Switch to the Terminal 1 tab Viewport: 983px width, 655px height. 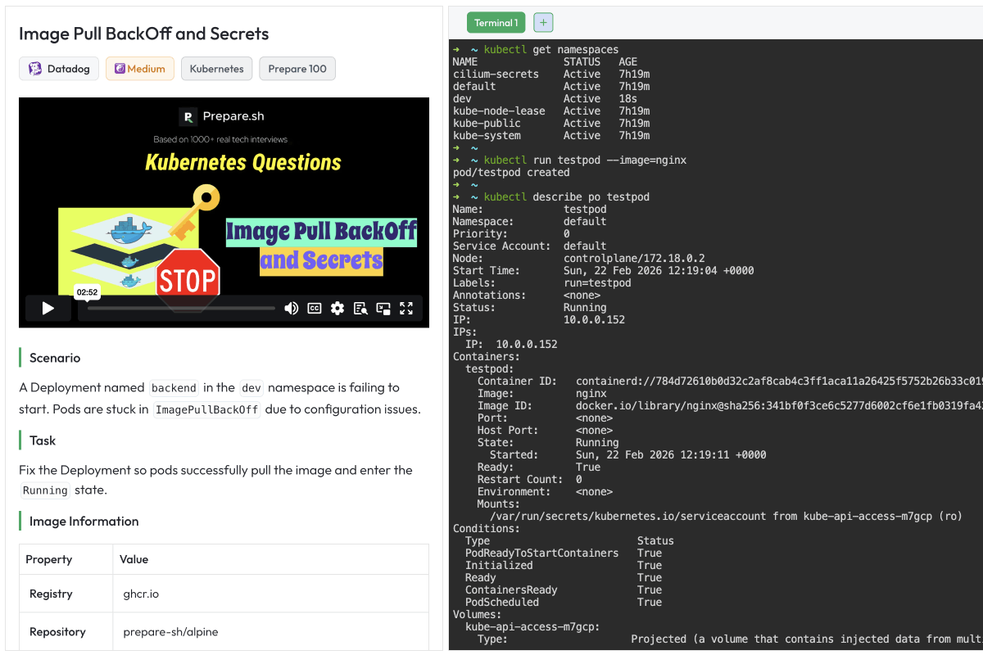(x=496, y=23)
